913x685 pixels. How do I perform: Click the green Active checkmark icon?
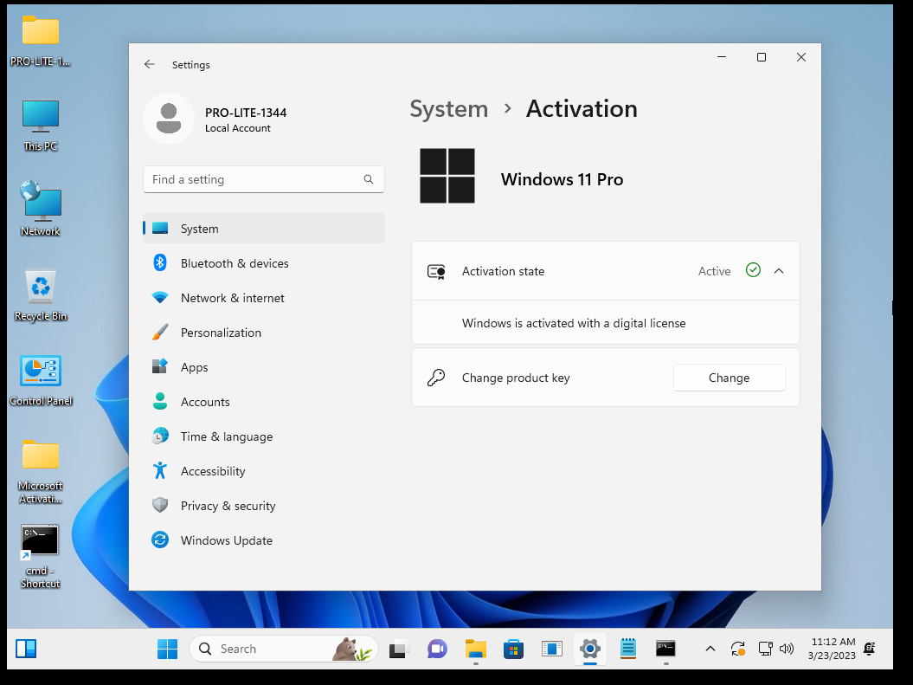754,270
